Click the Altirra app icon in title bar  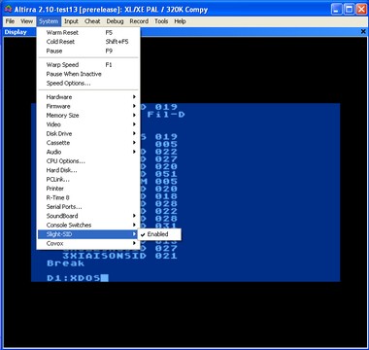coord(9,9)
